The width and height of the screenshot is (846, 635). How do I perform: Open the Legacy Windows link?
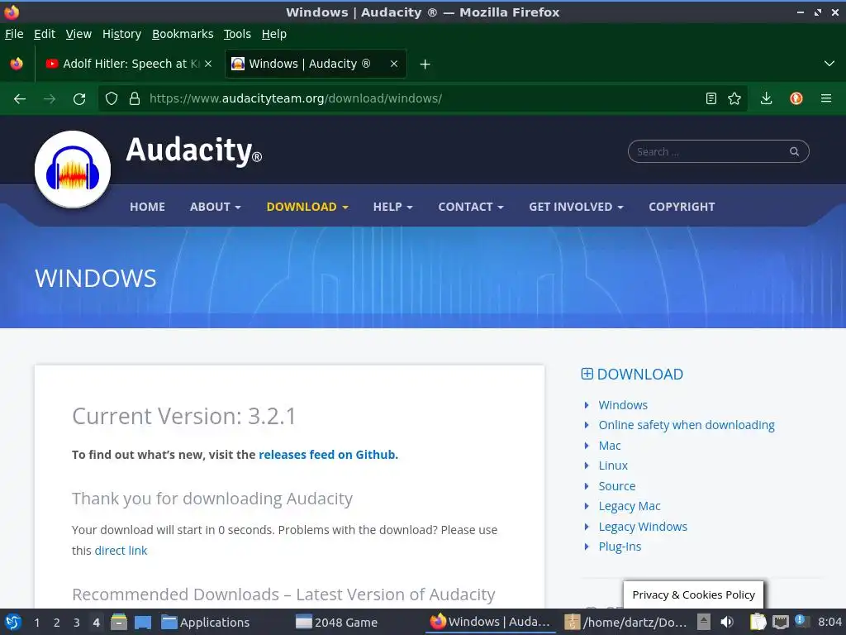coord(643,527)
